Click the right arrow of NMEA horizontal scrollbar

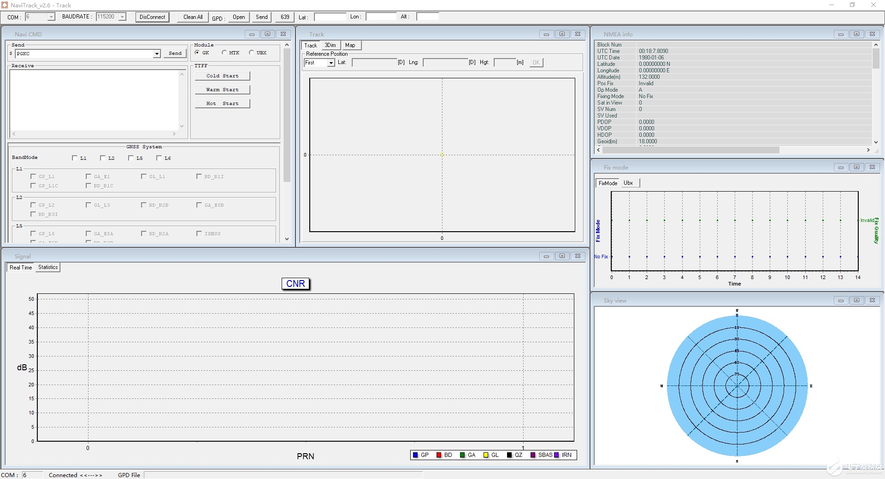pos(868,150)
